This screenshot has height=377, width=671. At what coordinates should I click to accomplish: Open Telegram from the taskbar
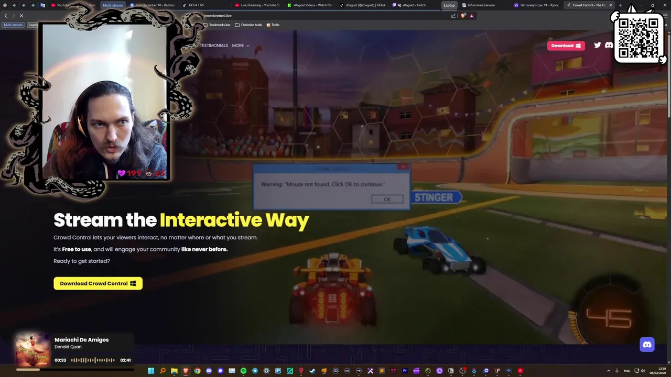255,371
